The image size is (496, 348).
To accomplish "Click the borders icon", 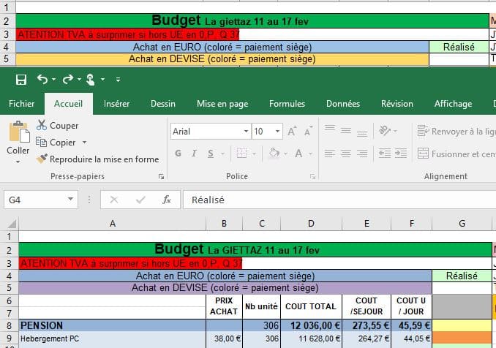I will click(x=241, y=154).
